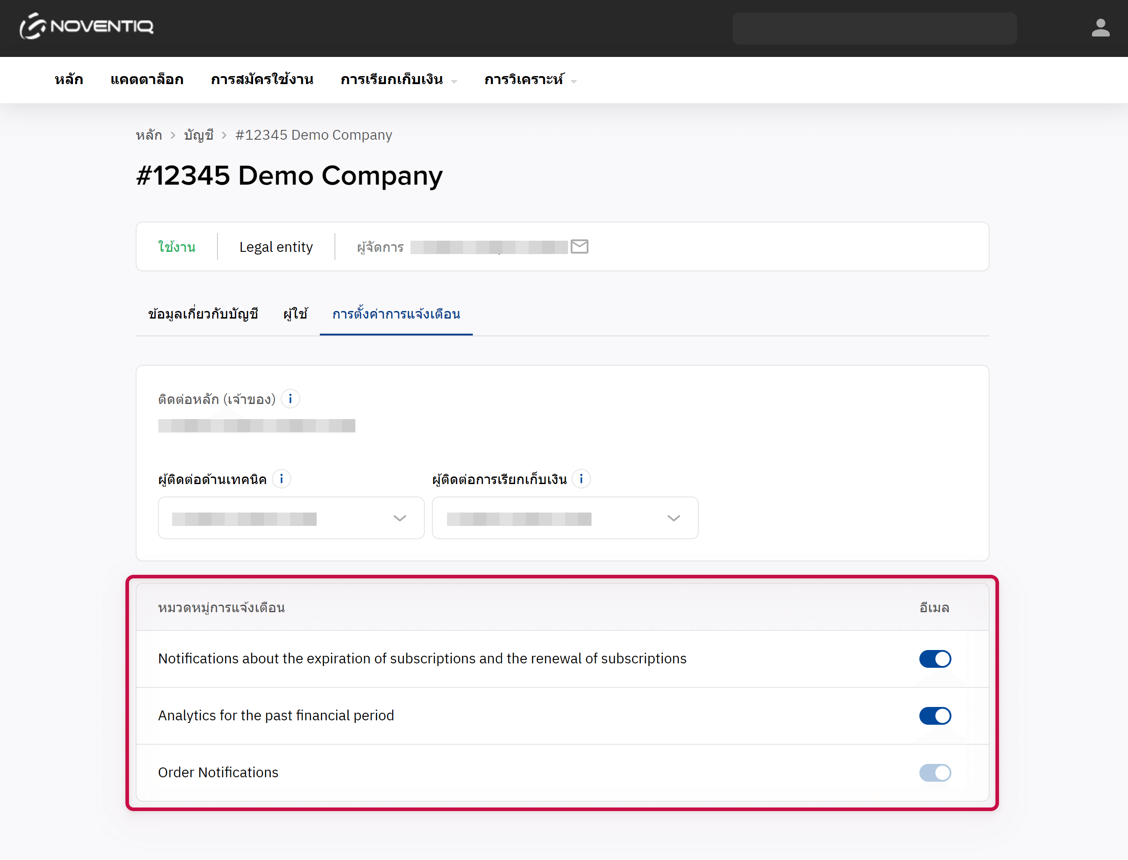The image size is (1128, 860).
Task: Expand the การเรียกเก็บเงิน navigation menu
Action: (x=398, y=80)
